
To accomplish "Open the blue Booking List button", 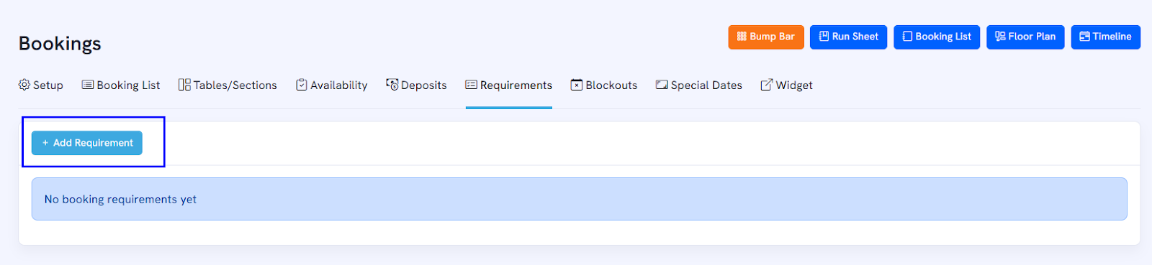I will coord(937,37).
